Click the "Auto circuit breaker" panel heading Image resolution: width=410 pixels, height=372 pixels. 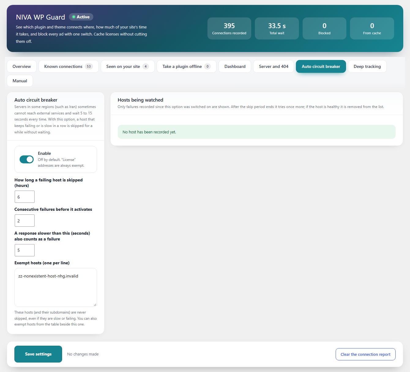36,100
